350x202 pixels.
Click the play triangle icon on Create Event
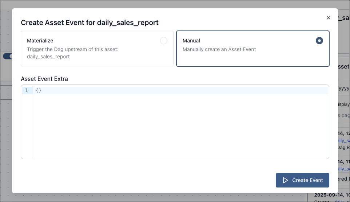pyautogui.click(x=286, y=180)
